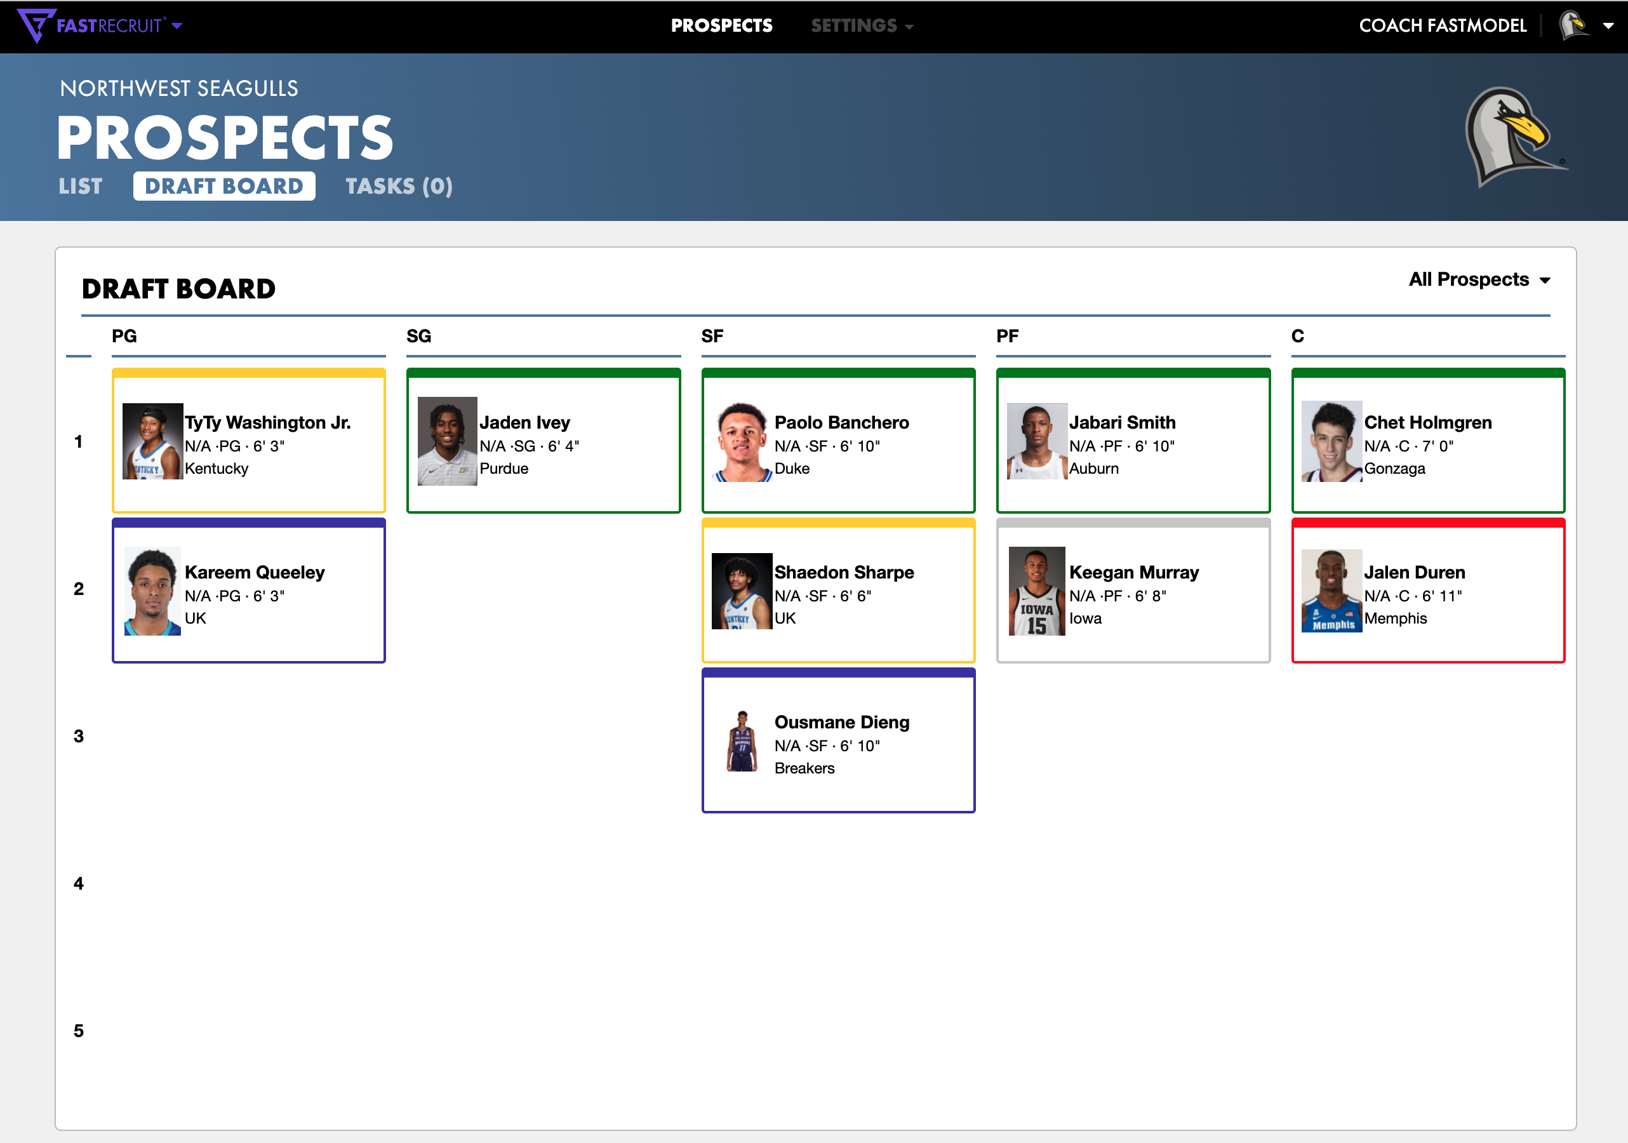Click the Duke school text
1628x1143 pixels.
(x=791, y=469)
